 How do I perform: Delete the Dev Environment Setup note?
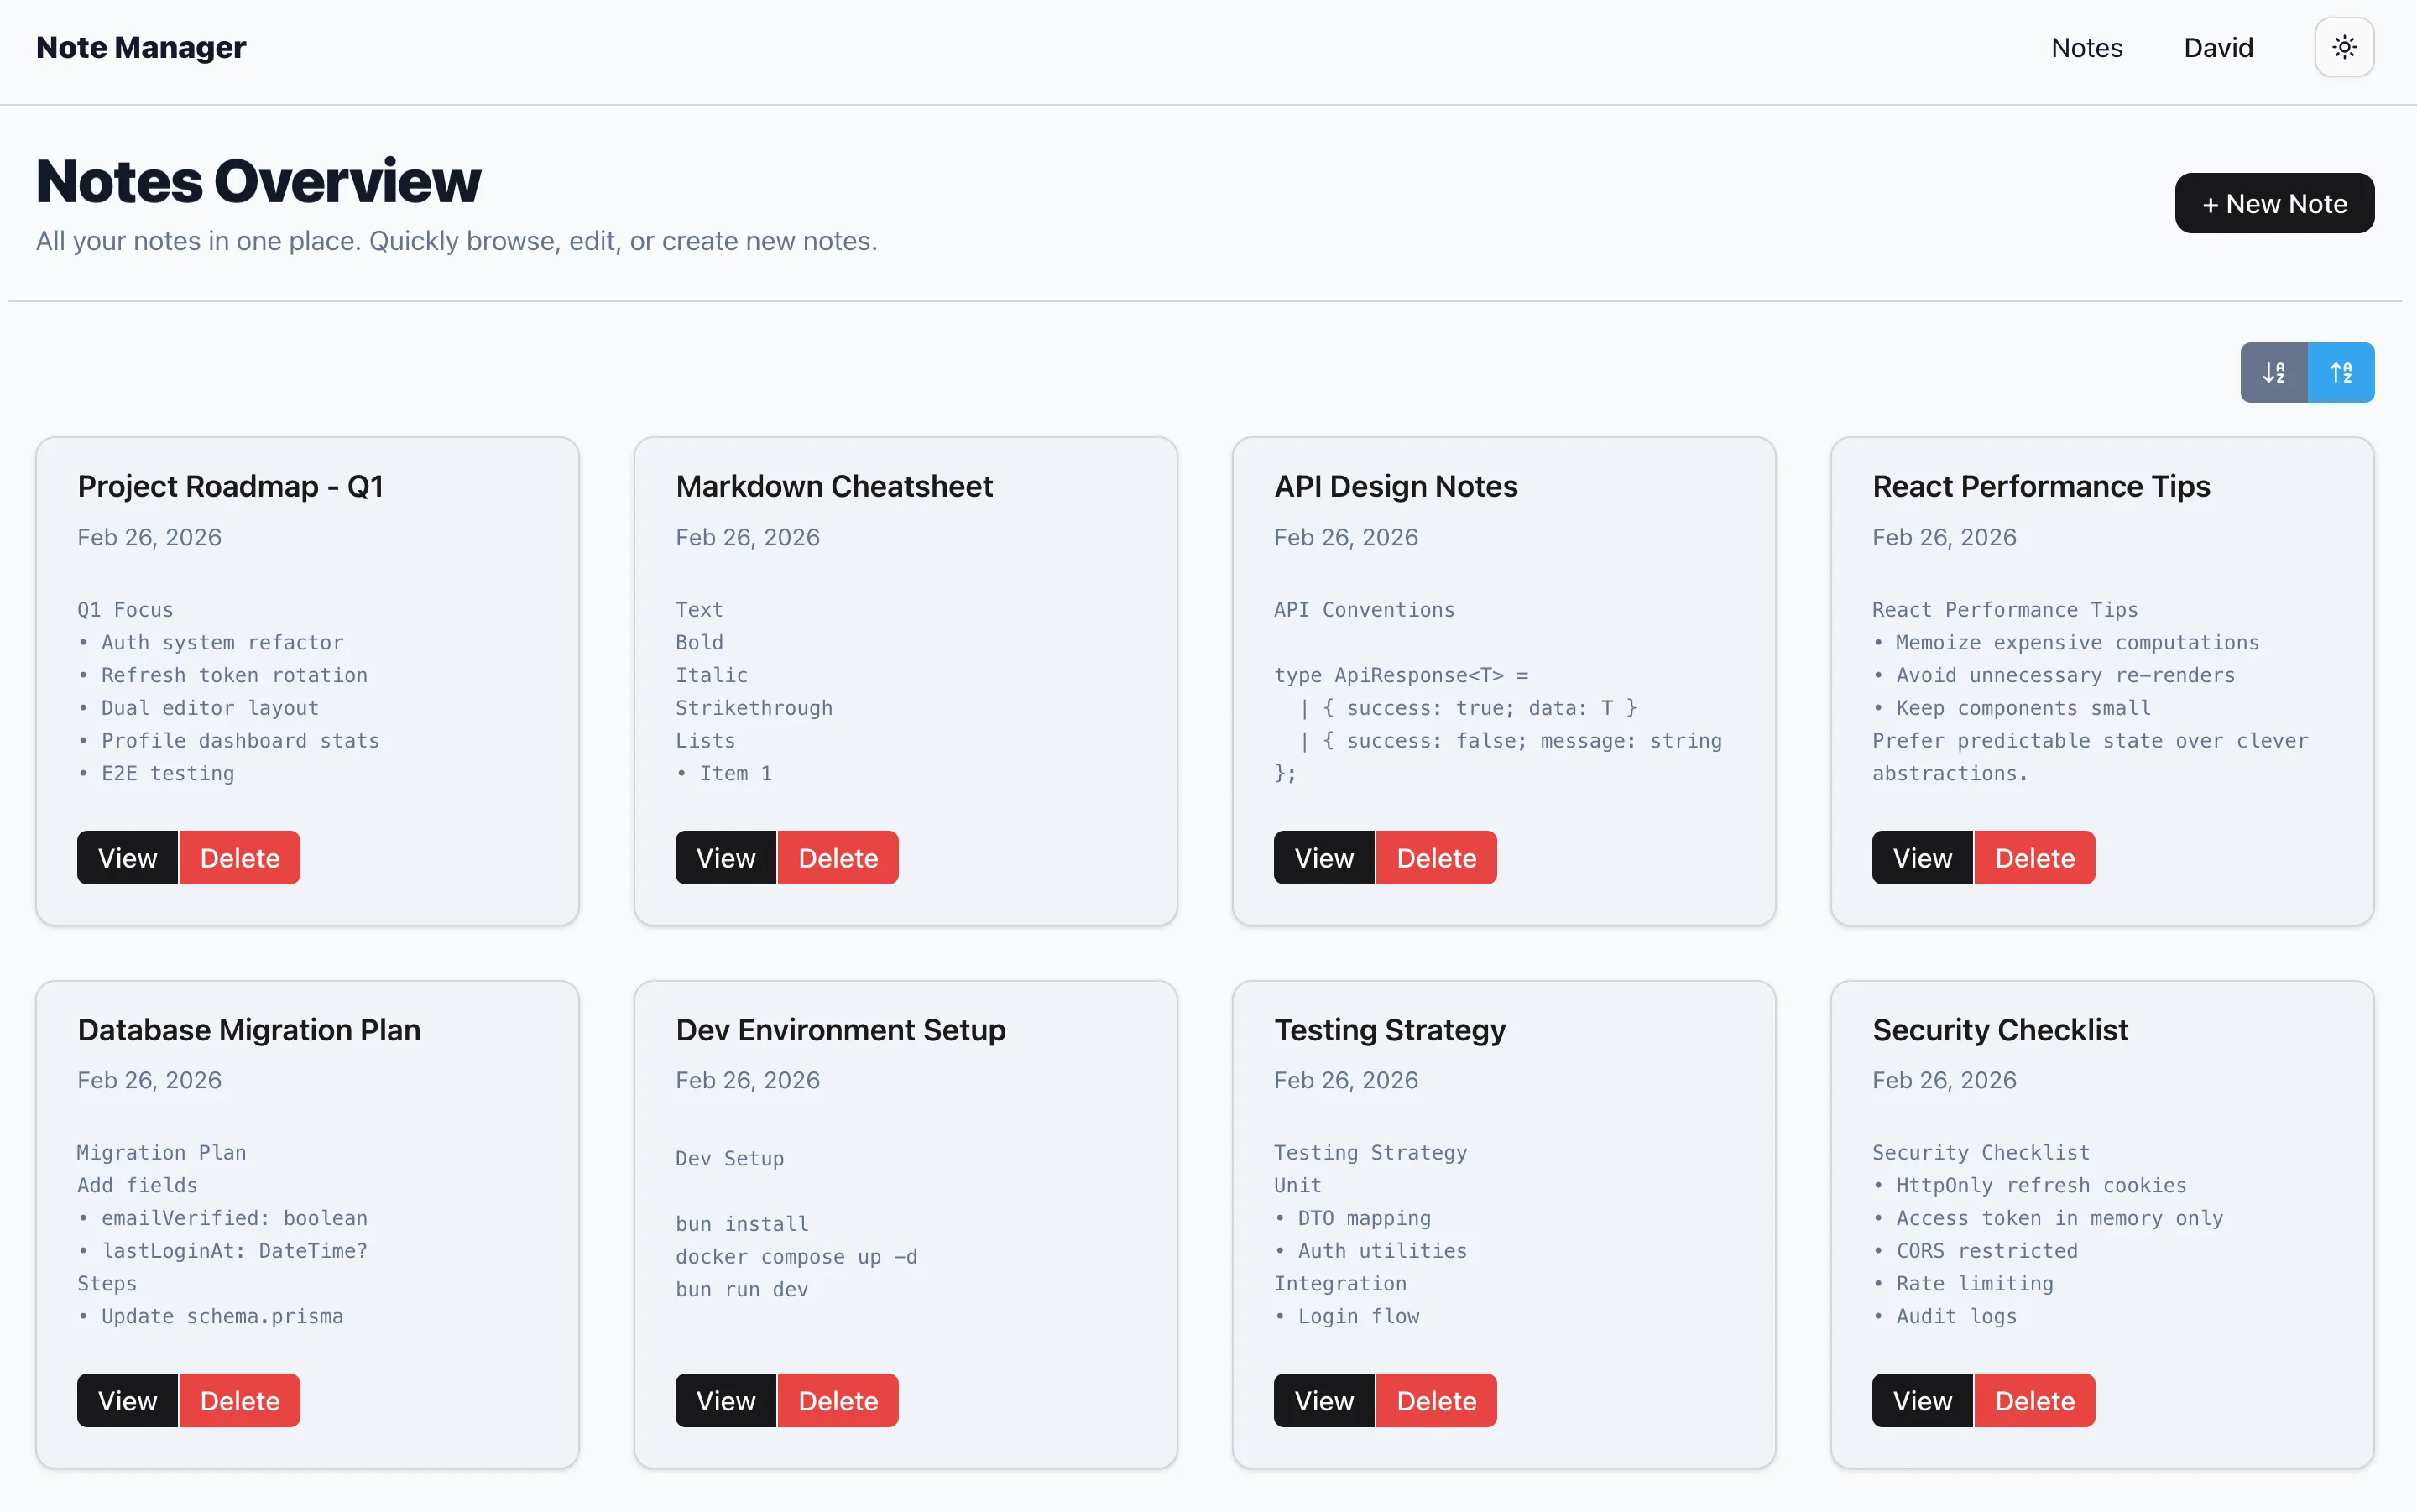[x=838, y=1400]
